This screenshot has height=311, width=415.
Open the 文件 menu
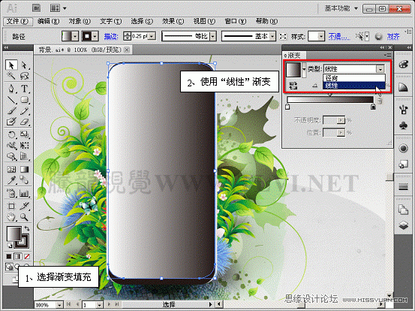[17, 21]
